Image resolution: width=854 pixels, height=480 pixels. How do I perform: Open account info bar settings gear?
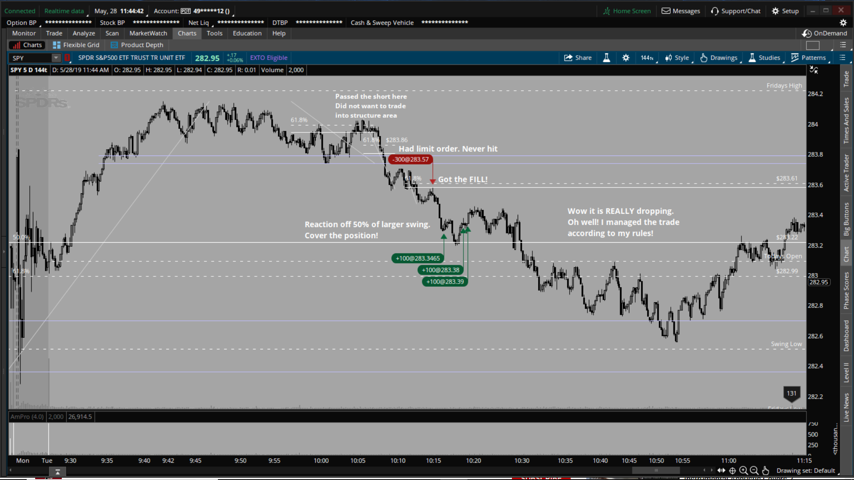[843, 23]
